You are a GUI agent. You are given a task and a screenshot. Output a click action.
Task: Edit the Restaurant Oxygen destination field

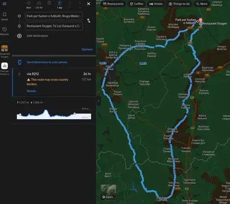(x=54, y=26)
